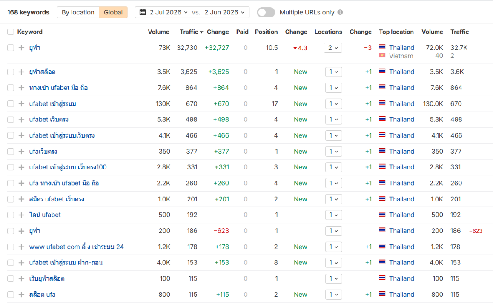
Task: Expand Locations dropdown in เว็บยูฟ่าสล็อต row
Action: tap(334, 278)
